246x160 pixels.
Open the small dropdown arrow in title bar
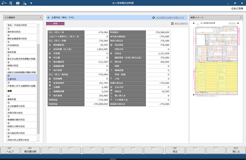coord(31,3)
